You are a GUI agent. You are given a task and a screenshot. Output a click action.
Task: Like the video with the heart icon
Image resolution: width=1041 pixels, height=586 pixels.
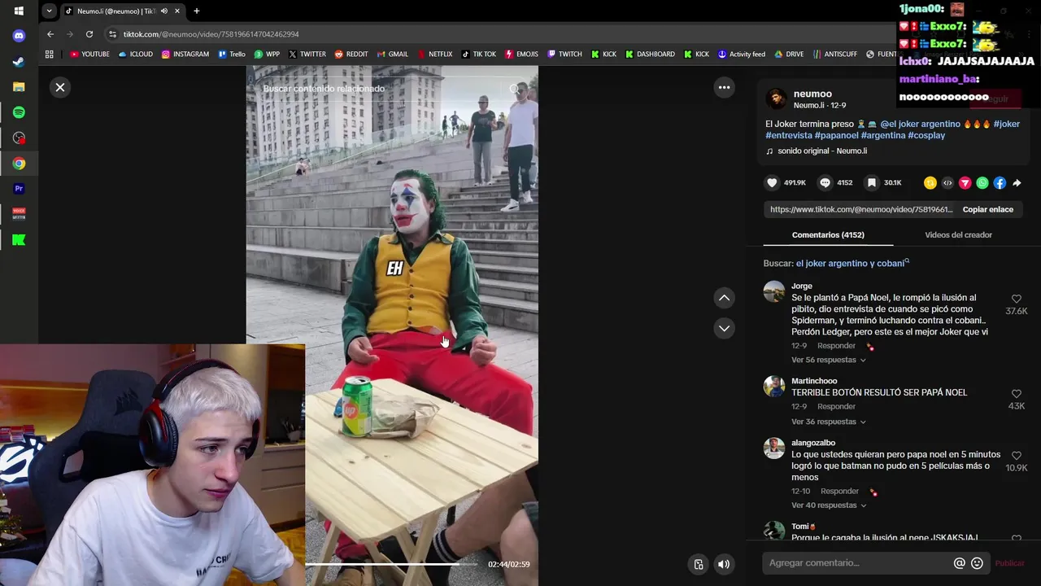773,183
